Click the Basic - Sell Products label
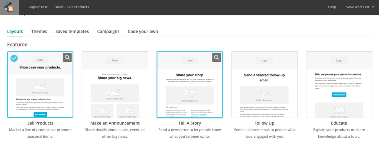The image size is (379, 142). coord(72,7)
